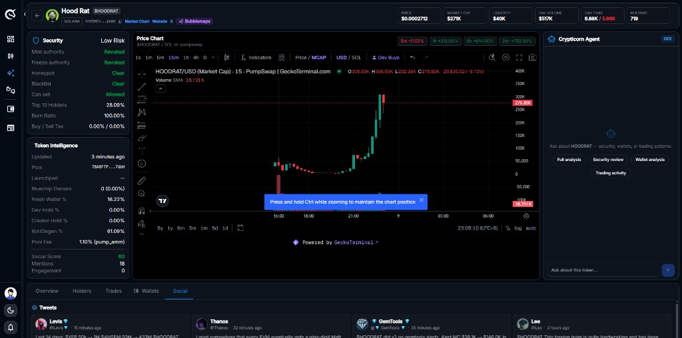The image size is (682, 338).
Task: Collapse the left sidebar with the chevron
Action: pos(25,15)
